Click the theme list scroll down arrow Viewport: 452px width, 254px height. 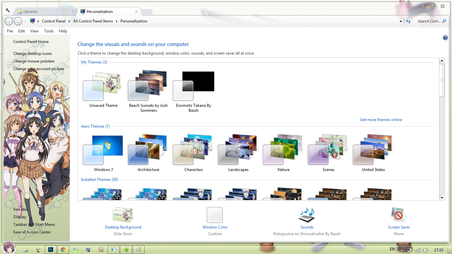coord(442,197)
